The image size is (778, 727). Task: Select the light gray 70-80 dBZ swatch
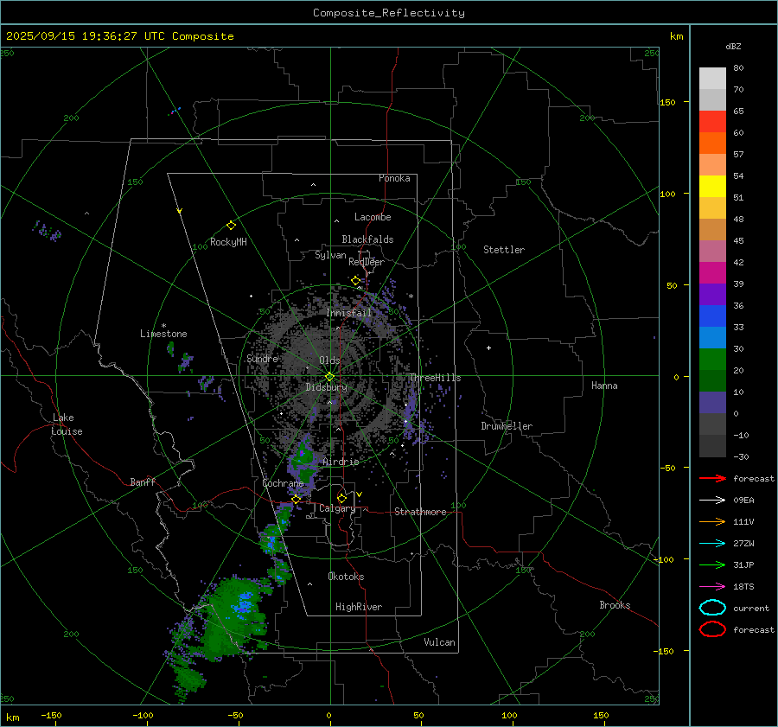(x=712, y=79)
